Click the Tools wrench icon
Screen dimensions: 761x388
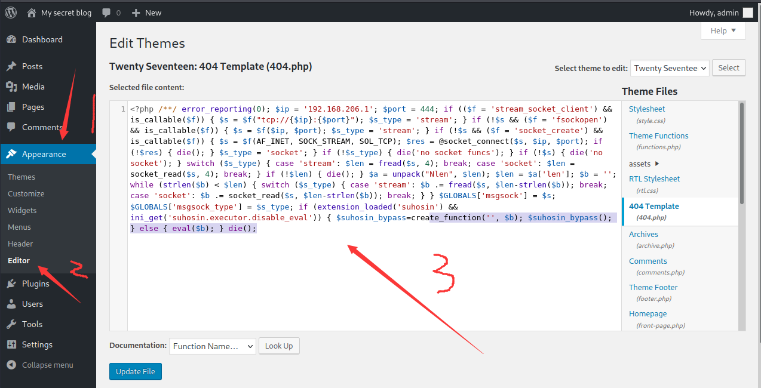pyautogui.click(x=11, y=324)
